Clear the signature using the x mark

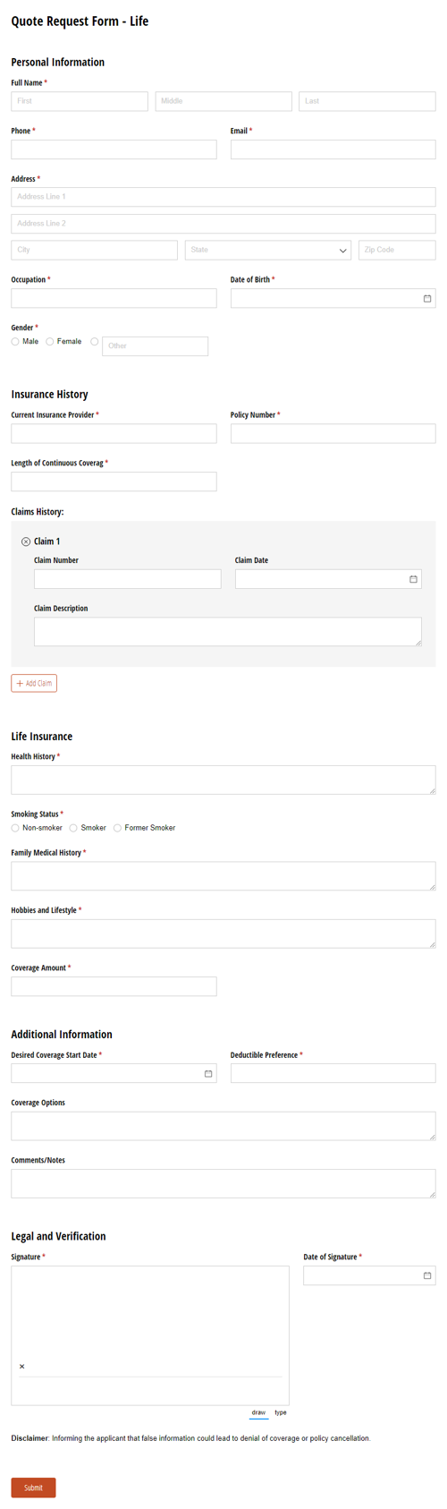(x=21, y=1367)
